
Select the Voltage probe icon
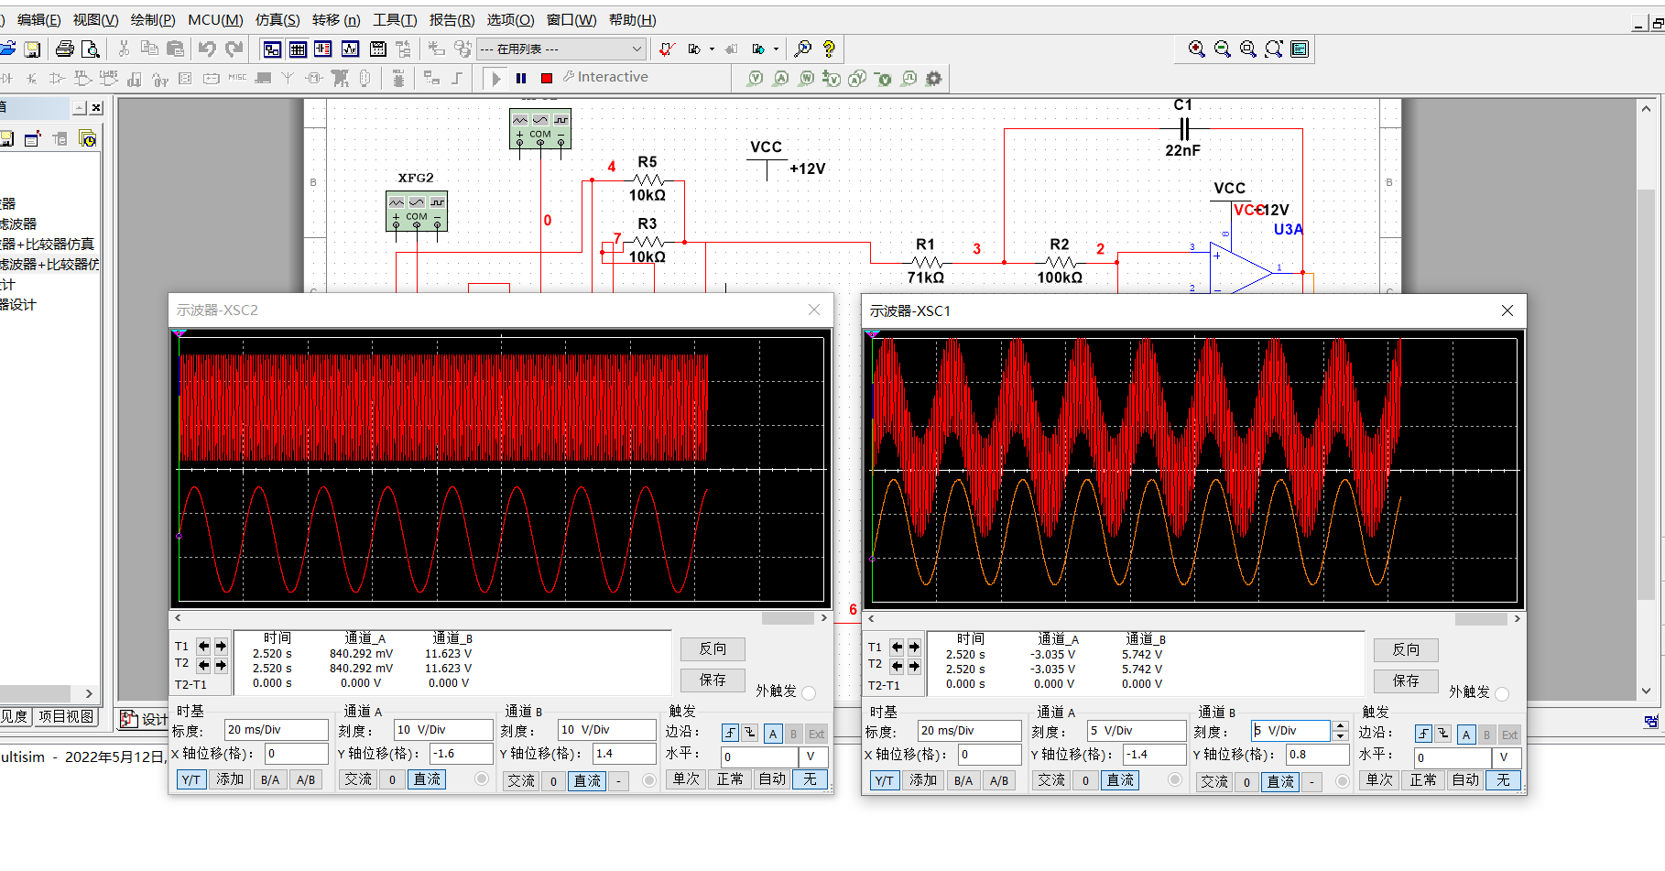tap(755, 79)
